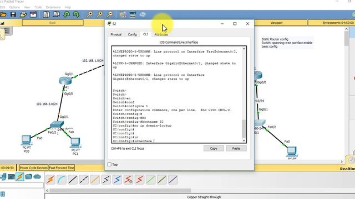355x199 pixels.
Task: Save the project with floppy disk icon
Action: [13, 15]
